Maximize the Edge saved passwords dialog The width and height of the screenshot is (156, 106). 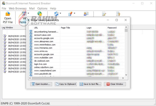(117, 20)
